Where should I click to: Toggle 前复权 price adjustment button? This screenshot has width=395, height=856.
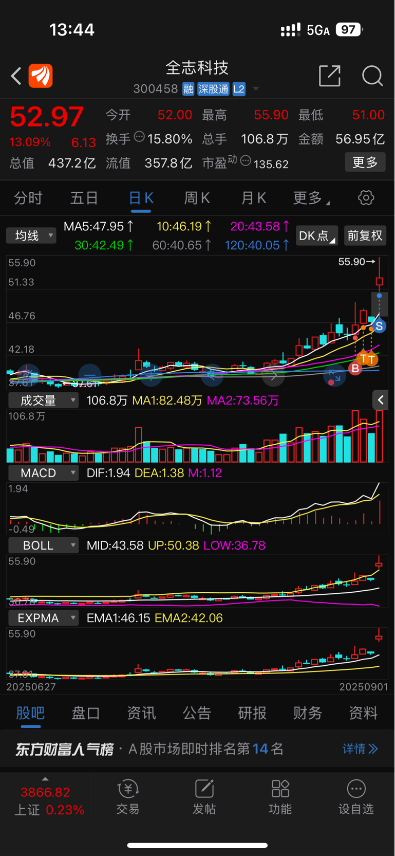point(365,235)
